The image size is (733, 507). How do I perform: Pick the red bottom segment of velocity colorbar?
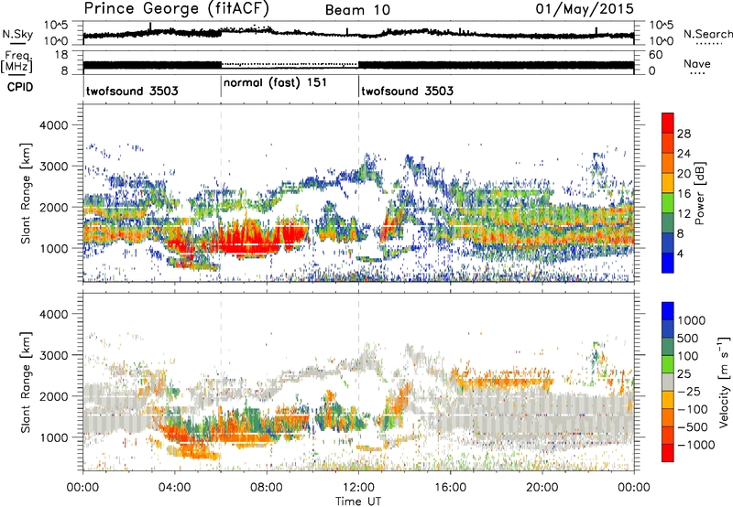tap(668, 453)
